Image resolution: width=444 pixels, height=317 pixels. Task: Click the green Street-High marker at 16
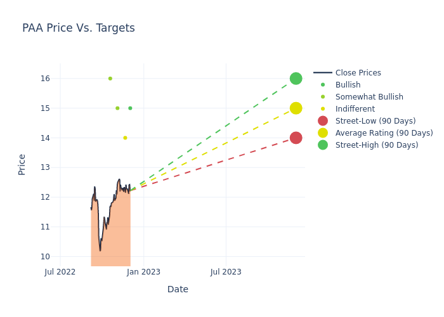point(296,79)
